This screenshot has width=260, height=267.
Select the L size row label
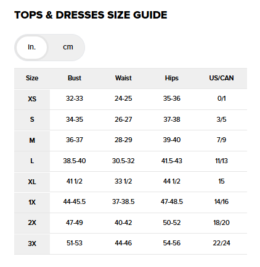32,161
